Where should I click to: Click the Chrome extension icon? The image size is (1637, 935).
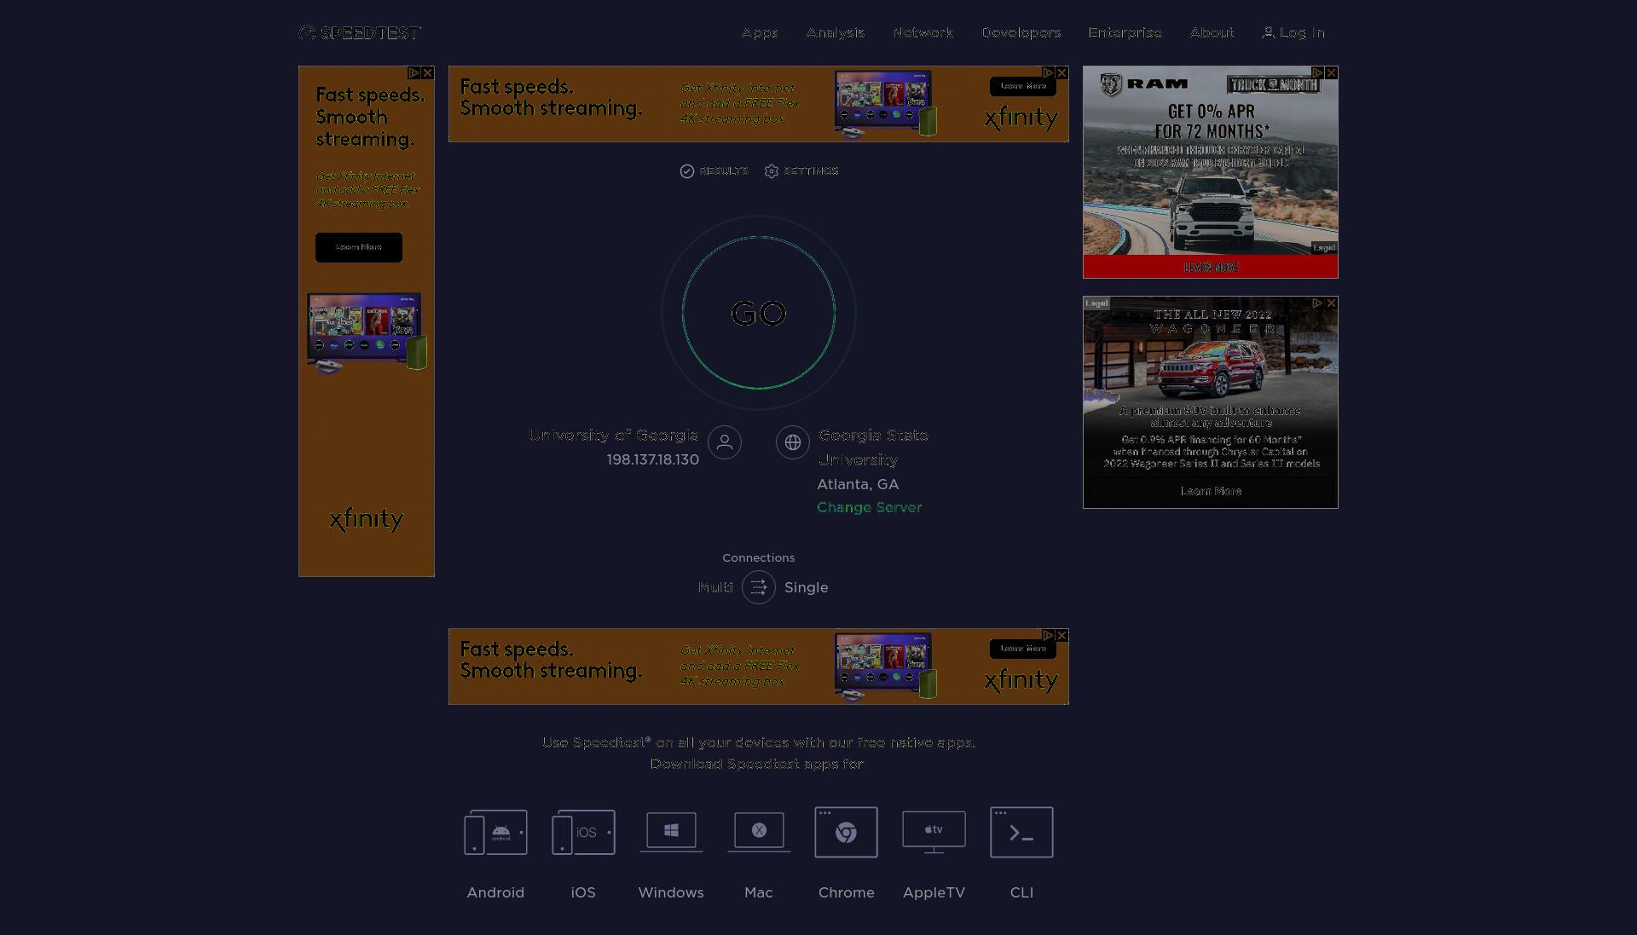[x=846, y=832]
